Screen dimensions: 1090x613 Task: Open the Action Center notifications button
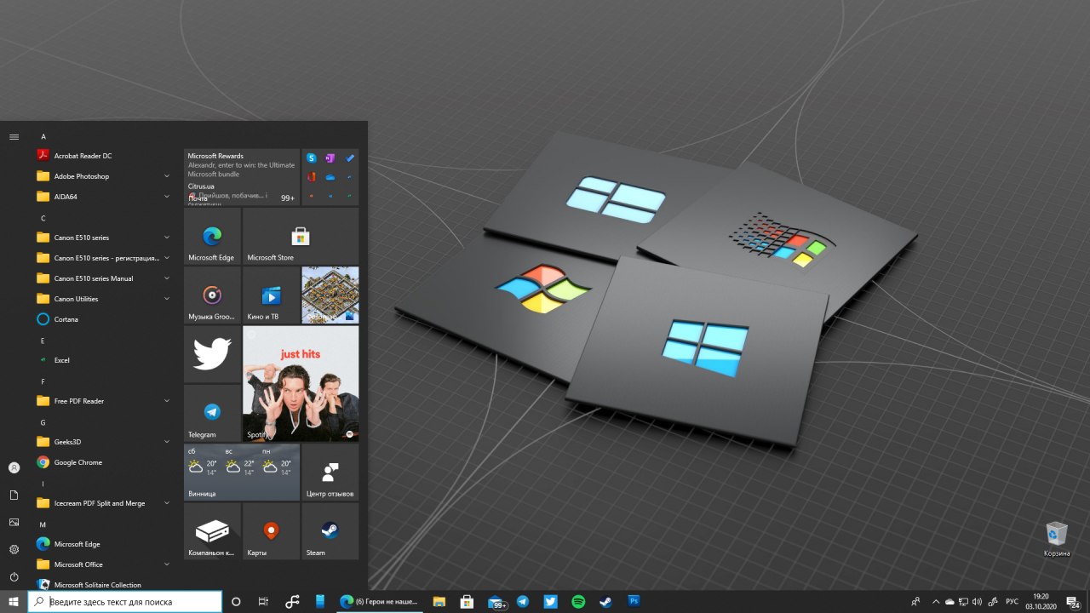click(1074, 601)
